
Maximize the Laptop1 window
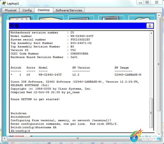(147, 2)
